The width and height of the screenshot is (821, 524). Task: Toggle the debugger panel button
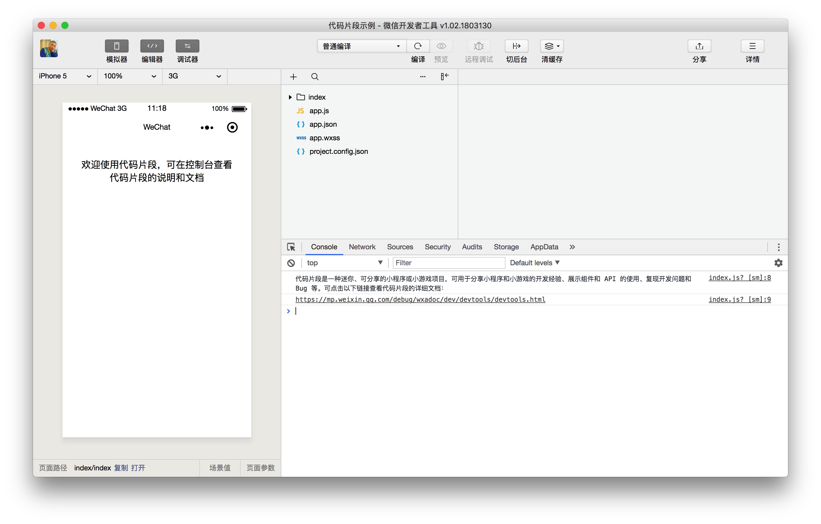click(187, 46)
